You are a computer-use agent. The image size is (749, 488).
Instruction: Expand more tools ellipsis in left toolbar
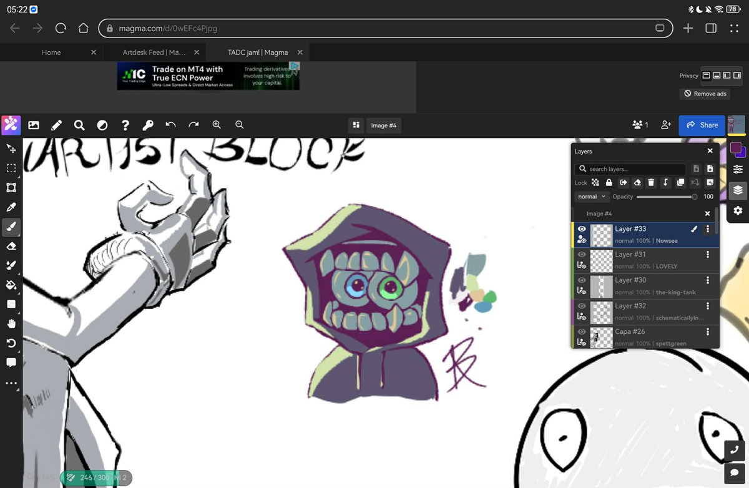click(11, 383)
